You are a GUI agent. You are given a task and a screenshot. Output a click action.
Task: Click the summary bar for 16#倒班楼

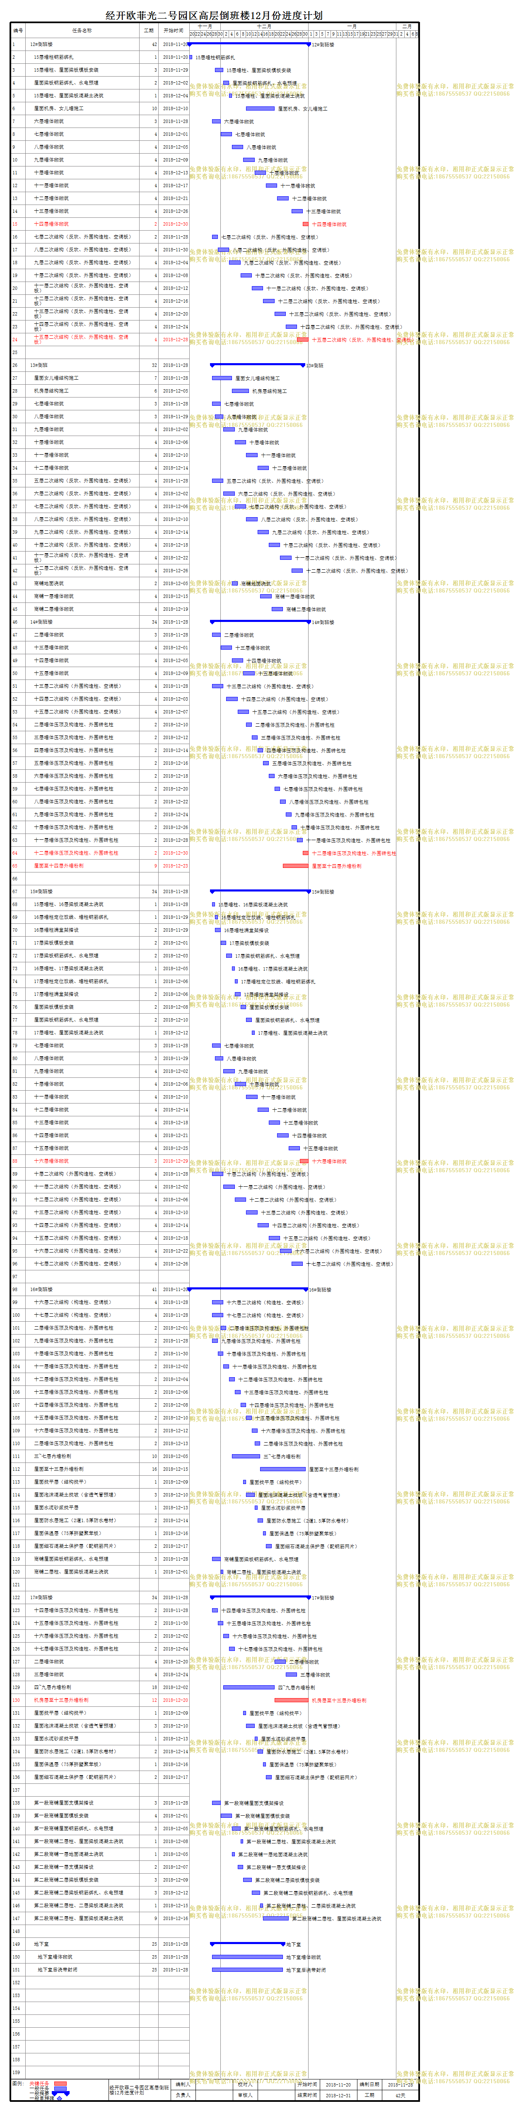(249, 1289)
